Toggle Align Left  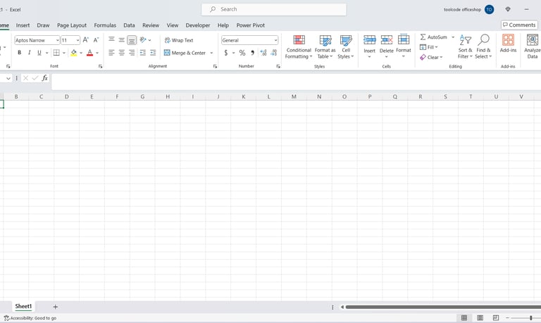[111, 53]
